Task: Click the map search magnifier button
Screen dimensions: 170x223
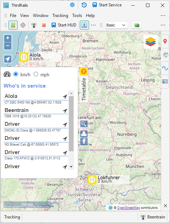Action: point(84,124)
